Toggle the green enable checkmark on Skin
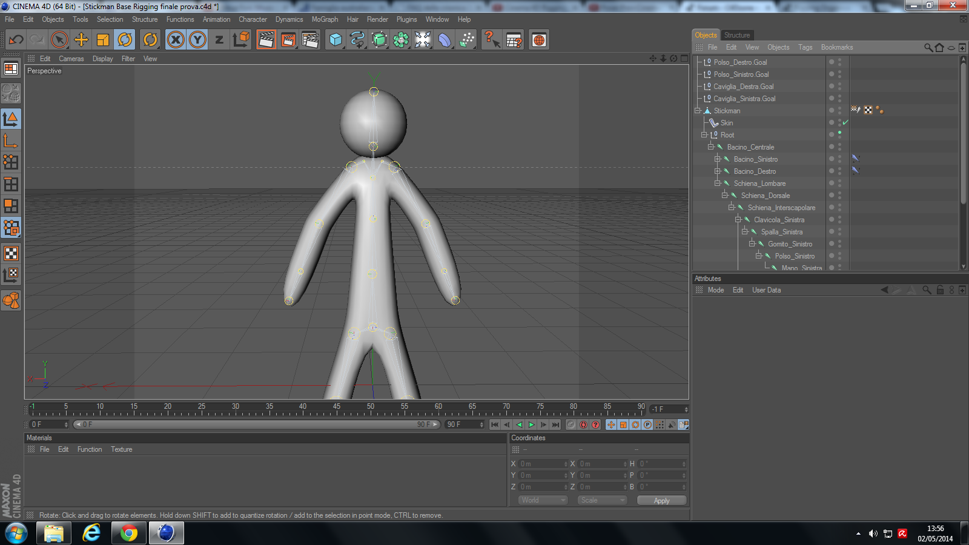 [845, 122]
